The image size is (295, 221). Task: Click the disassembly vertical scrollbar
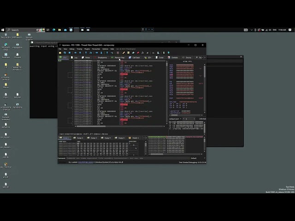coord(167,92)
